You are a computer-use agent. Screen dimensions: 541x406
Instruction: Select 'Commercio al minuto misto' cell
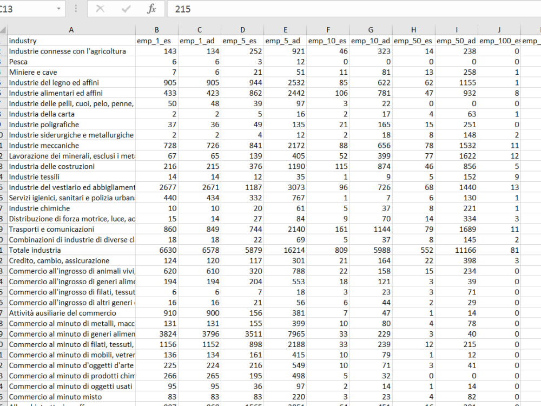[x=71, y=397]
